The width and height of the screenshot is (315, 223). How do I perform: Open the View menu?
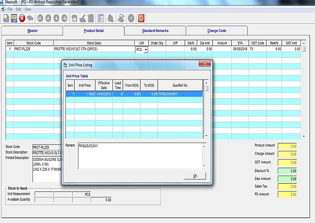pos(28,9)
